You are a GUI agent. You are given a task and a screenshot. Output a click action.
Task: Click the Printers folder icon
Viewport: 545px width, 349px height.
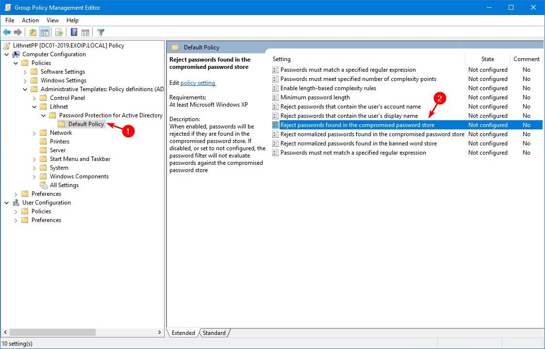tap(44, 142)
